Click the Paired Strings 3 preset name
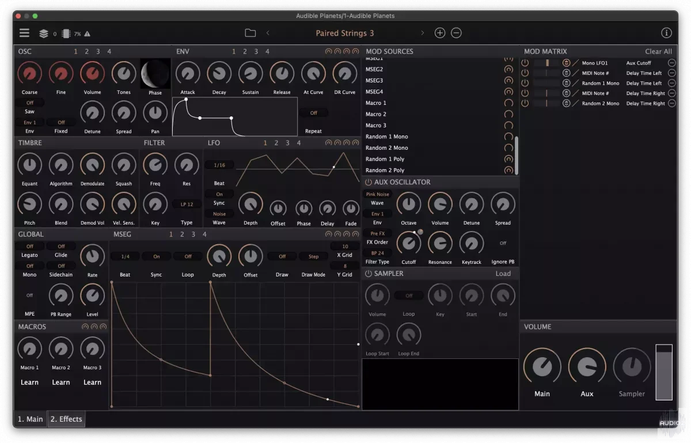Screen dimensions: 691x443 (345, 33)
